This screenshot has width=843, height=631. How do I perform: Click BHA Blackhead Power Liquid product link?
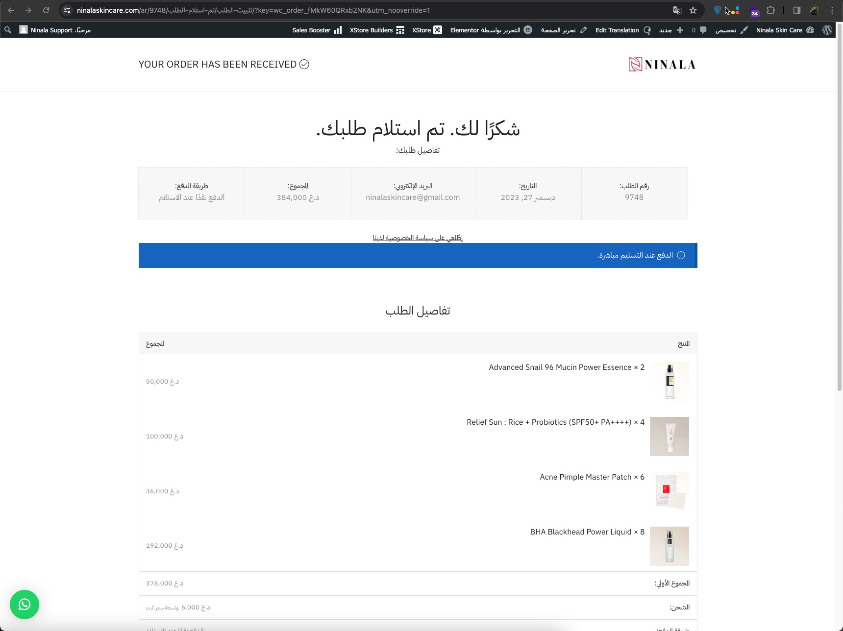[581, 532]
